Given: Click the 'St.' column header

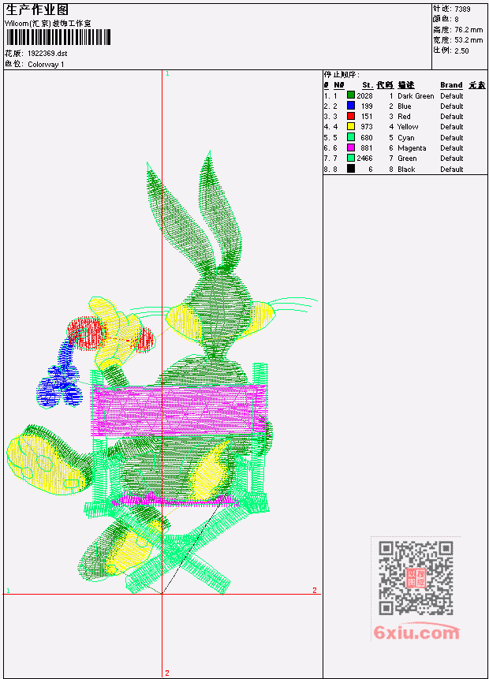Looking at the screenshot, I should tap(368, 85).
